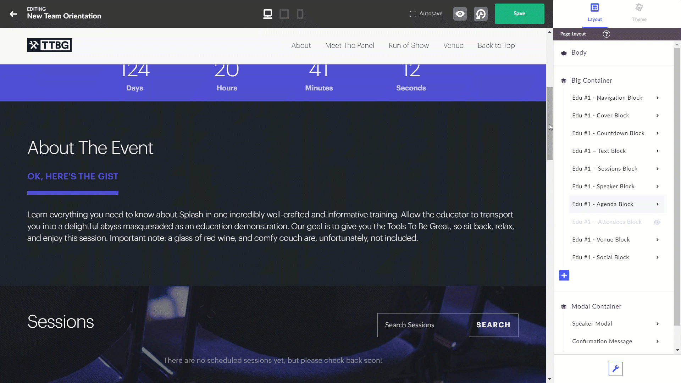Select the Layout tab
681x383 pixels.
[595, 12]
